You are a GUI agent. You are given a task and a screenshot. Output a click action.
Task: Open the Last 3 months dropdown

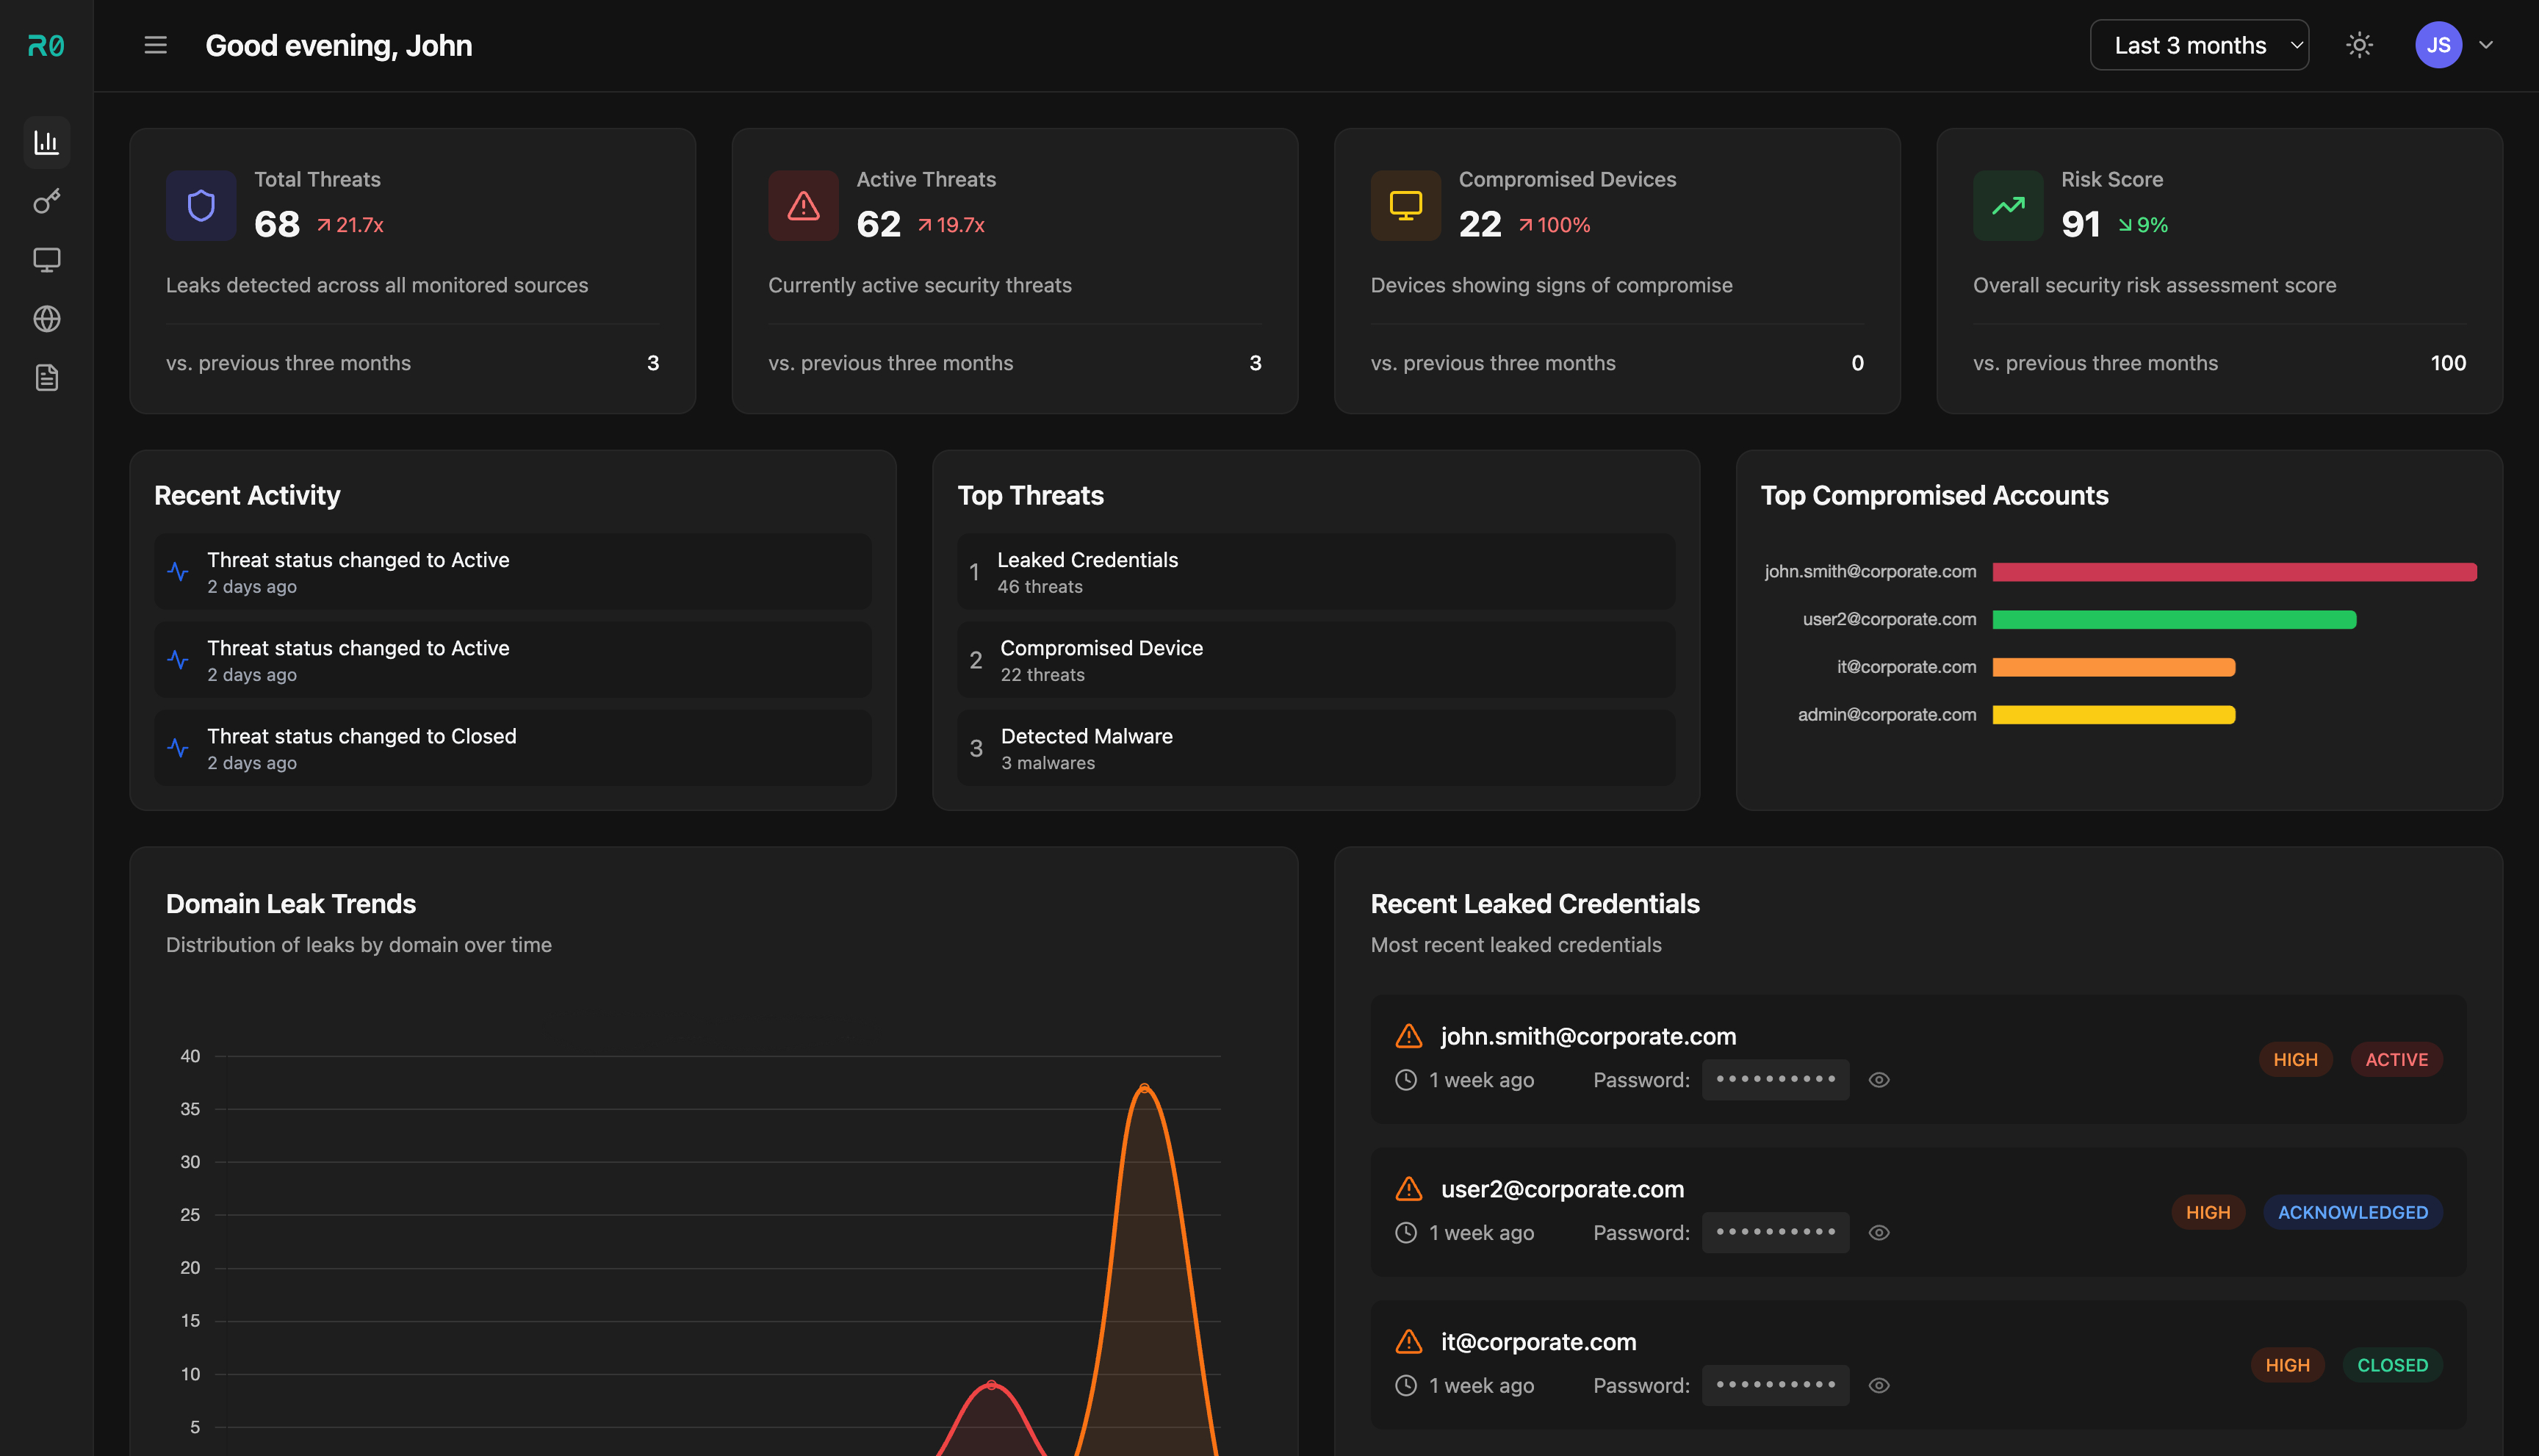[x=2199, y=45]
